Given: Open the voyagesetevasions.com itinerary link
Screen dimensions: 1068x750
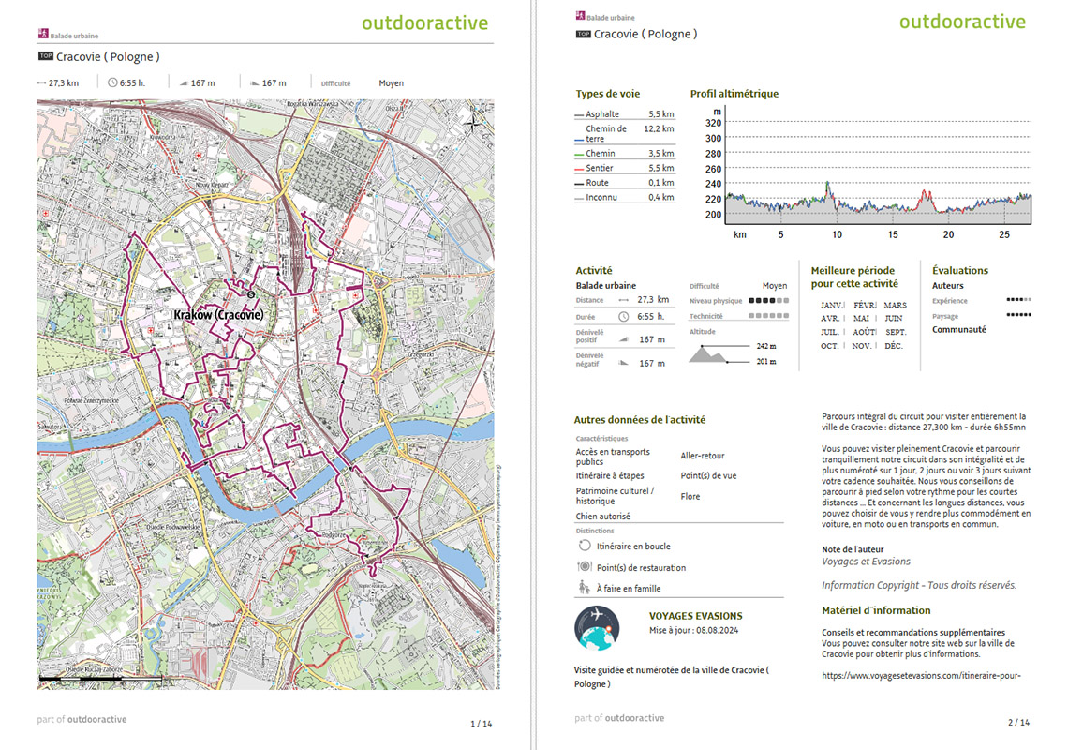Looking at the screenshot, I should click(921, 676).
